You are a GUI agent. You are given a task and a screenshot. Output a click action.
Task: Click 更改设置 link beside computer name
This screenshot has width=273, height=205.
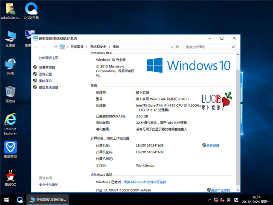click(x=213, y=145)
